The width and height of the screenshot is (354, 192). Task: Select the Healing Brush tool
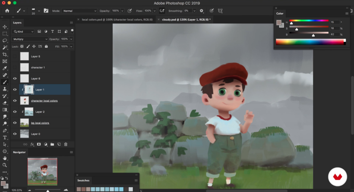click(x=4, y=75)
